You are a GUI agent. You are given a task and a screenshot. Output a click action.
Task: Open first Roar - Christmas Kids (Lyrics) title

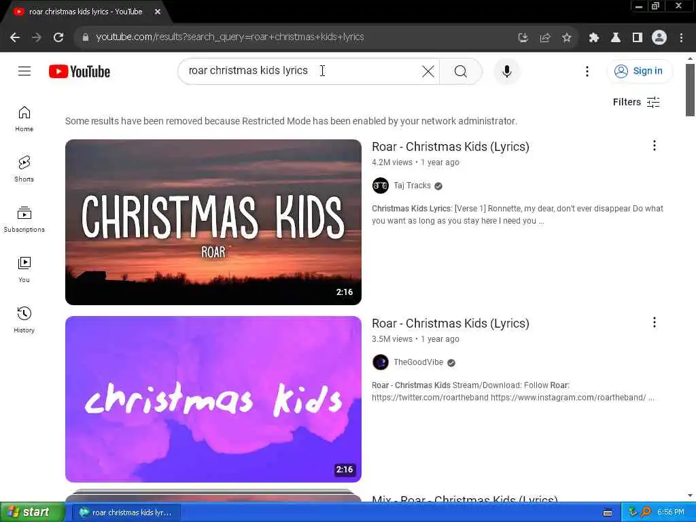pyautogui.click(x=451, y=147)
